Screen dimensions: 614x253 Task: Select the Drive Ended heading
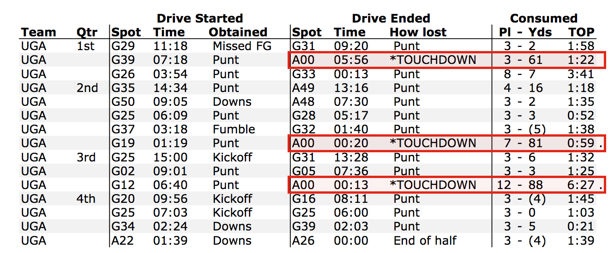391,18
